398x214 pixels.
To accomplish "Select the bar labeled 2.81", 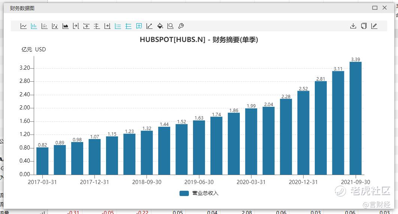I will tap(320, 128).
